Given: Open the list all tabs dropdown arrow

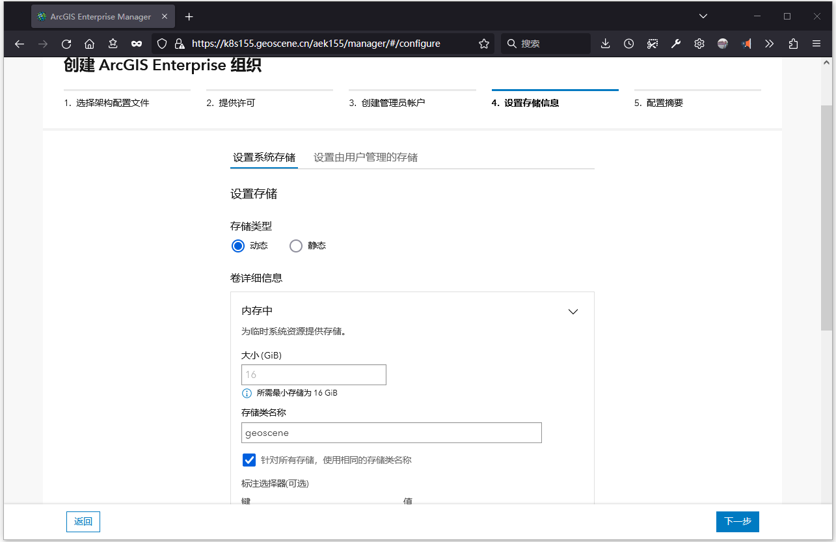Looking at the screenshot, I should pyautogui.click(x=703, y=16).
